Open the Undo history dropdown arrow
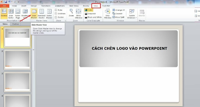This screenshot has height=107, width=200. point(12,2)
